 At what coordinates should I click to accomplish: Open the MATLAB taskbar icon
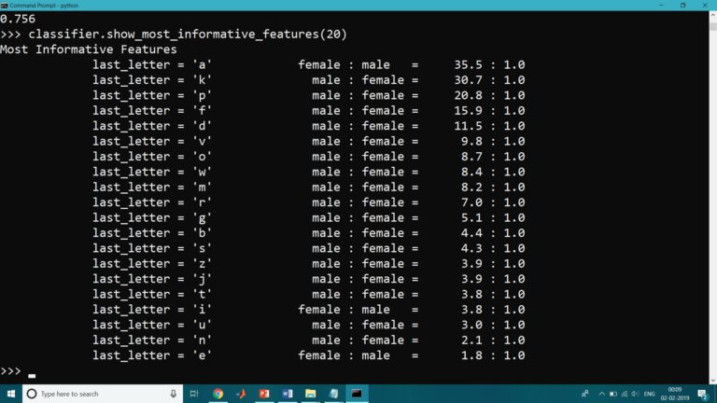[x=241, y=394]
